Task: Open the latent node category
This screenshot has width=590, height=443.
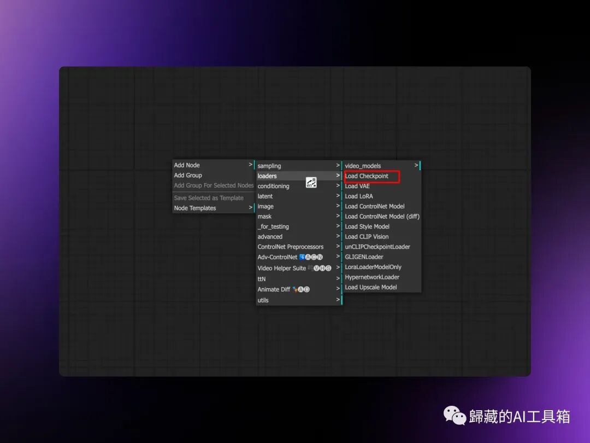Action: [x=299, y=196]
